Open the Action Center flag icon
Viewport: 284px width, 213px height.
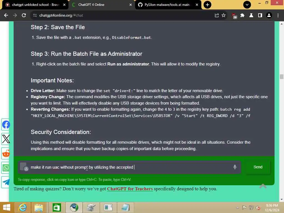[x=244, y=207]
